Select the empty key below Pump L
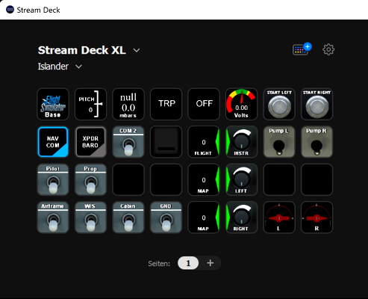368x299 pixels. tap(279, 179)
